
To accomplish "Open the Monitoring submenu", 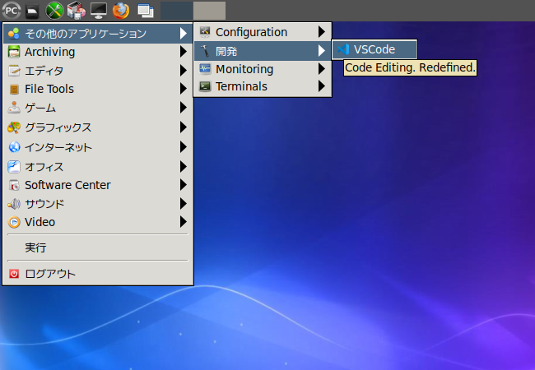I will 263,69.
